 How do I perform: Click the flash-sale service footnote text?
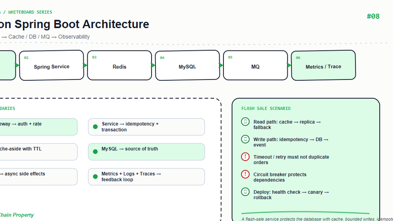(317, 219)
